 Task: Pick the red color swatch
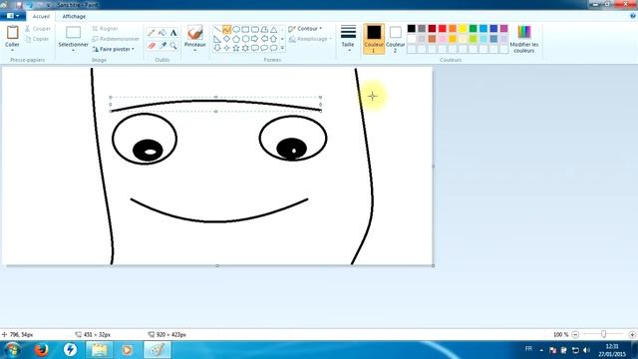(x=443, y=29)
